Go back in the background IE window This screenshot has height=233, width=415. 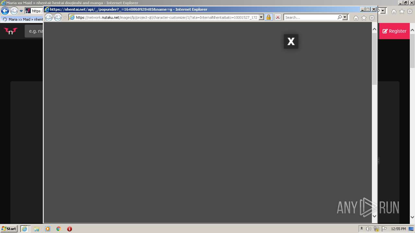tap(5, 11)
